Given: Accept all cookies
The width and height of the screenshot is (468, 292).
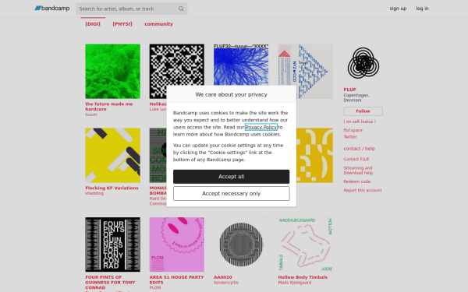Looking at the screenshot, I should click(232, 177).
